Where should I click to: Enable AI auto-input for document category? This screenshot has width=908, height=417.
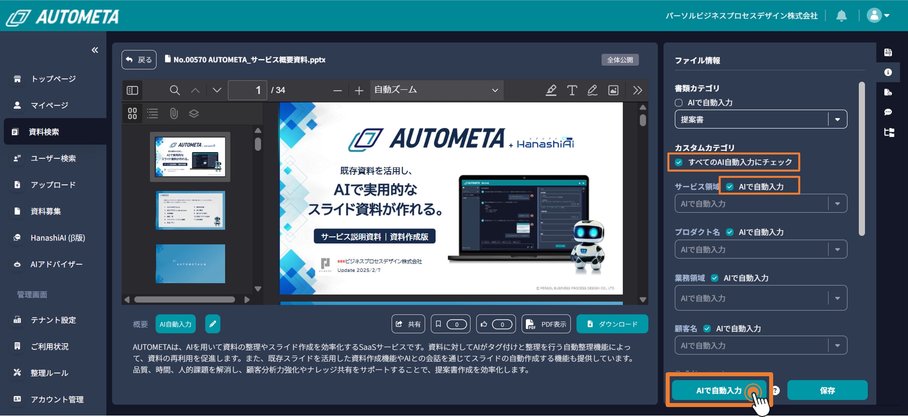[679, 103]
